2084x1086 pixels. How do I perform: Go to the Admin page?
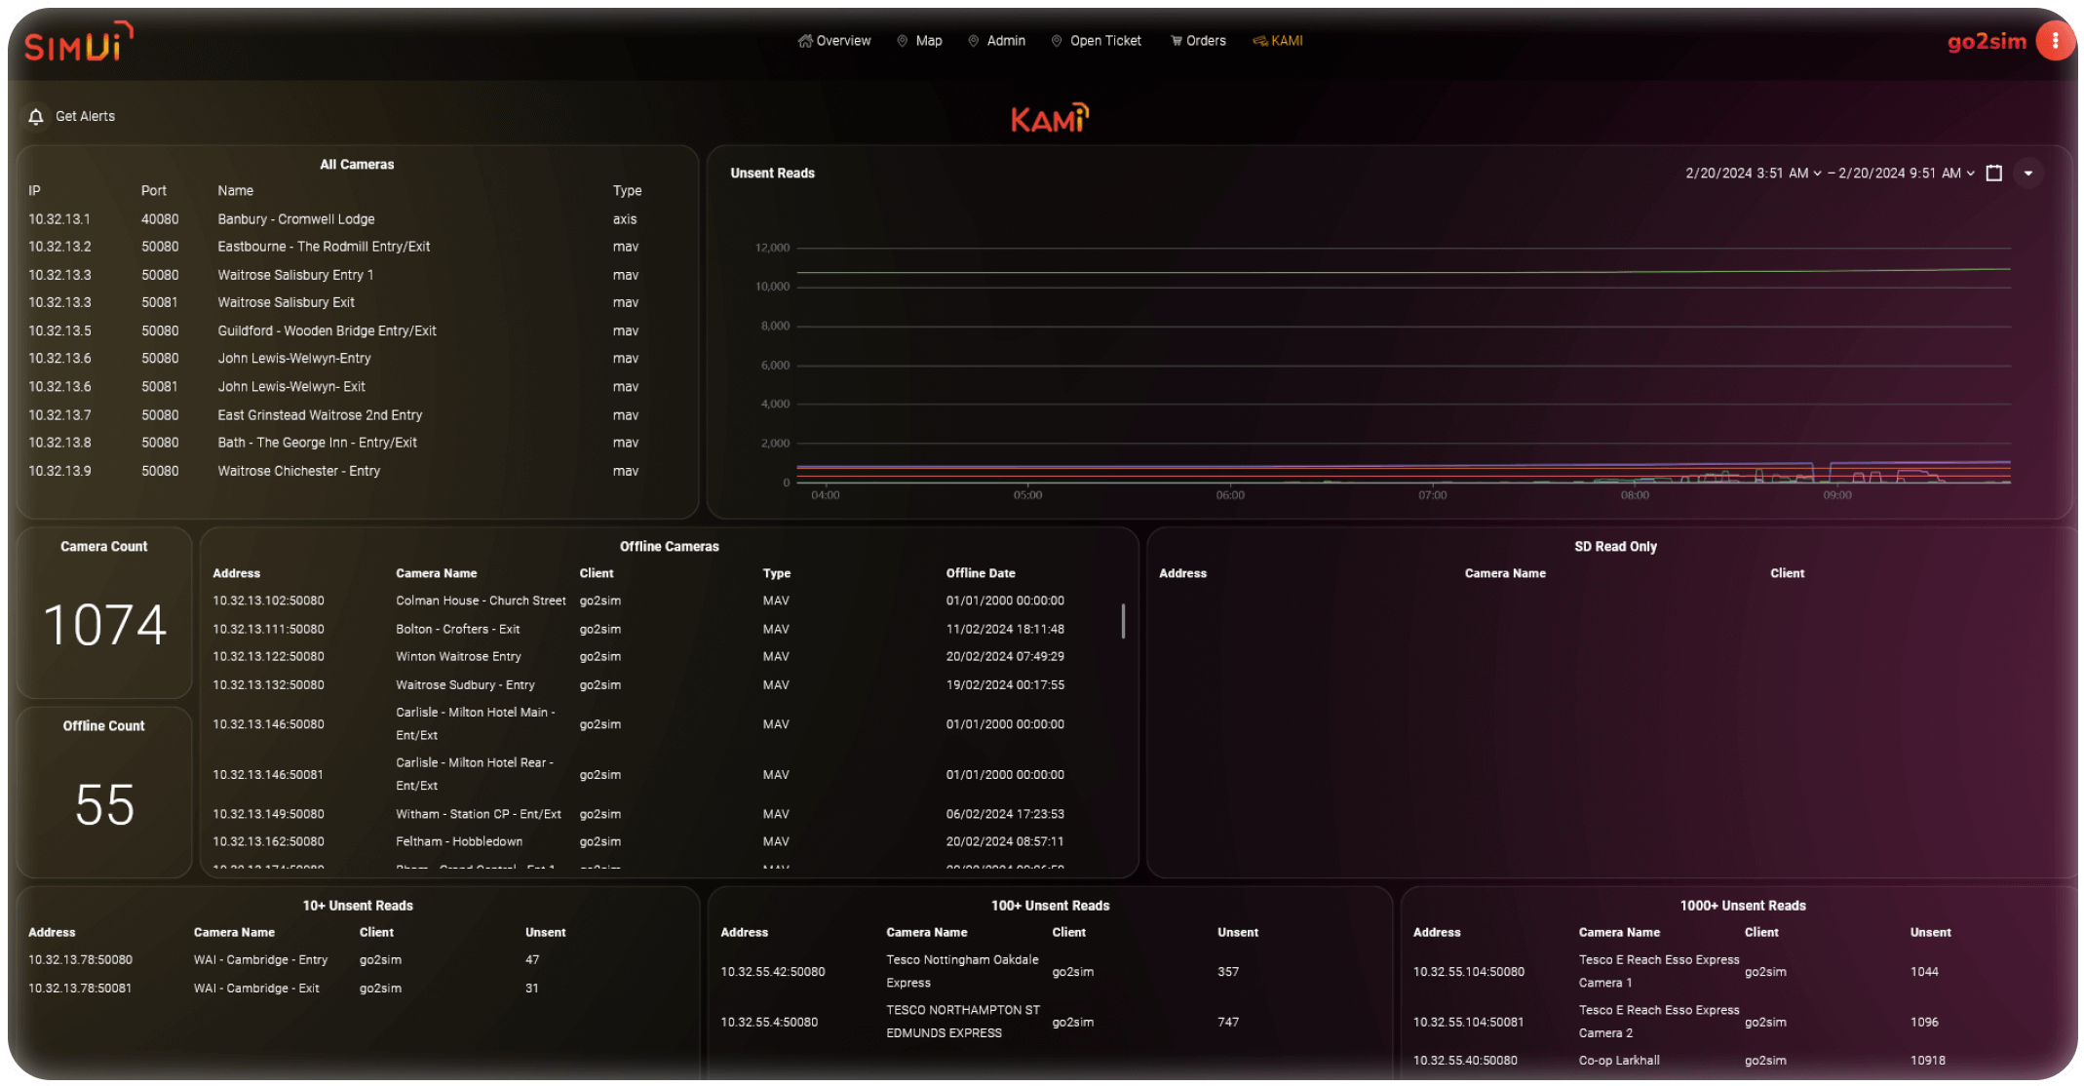[x=996, y=41]
